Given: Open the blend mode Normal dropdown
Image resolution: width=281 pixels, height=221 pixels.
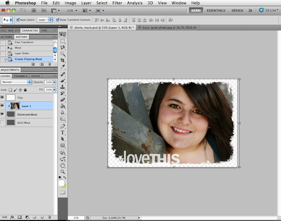Looking at the screenshot, I should click(17, 82).
